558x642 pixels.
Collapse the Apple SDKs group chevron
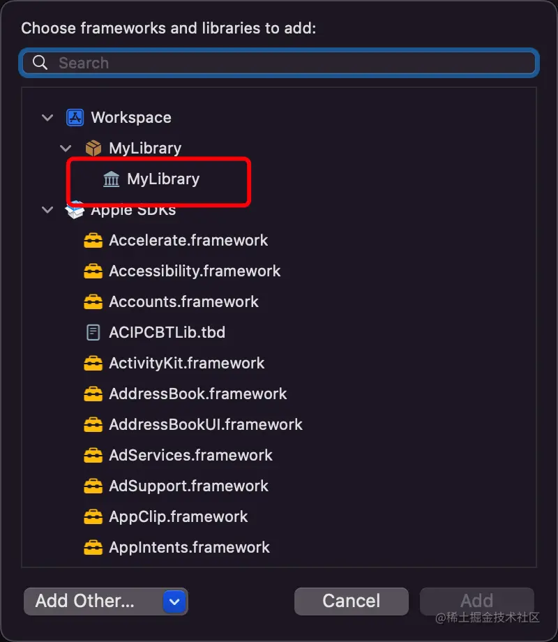47,210
